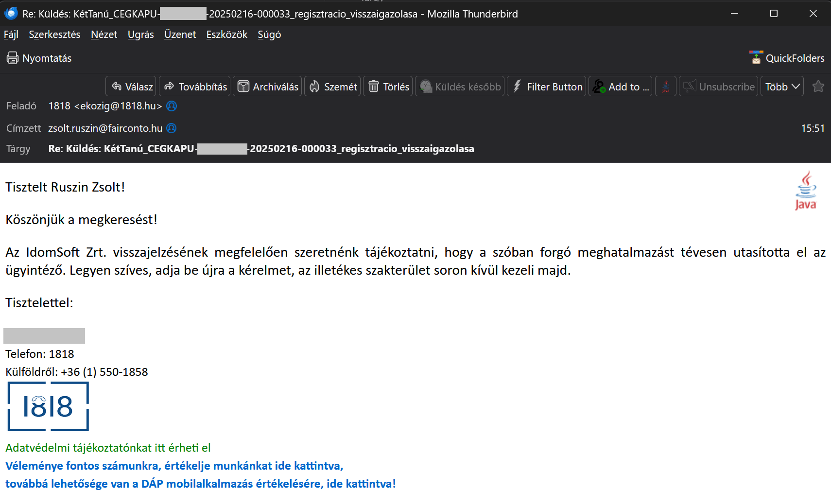Forward the email with Továbbítás
831x492 pixels.
point(195,87)
